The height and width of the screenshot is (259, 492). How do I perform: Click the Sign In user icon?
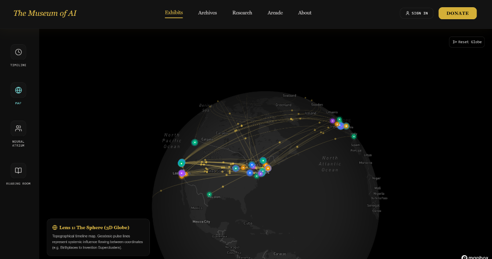407,13
